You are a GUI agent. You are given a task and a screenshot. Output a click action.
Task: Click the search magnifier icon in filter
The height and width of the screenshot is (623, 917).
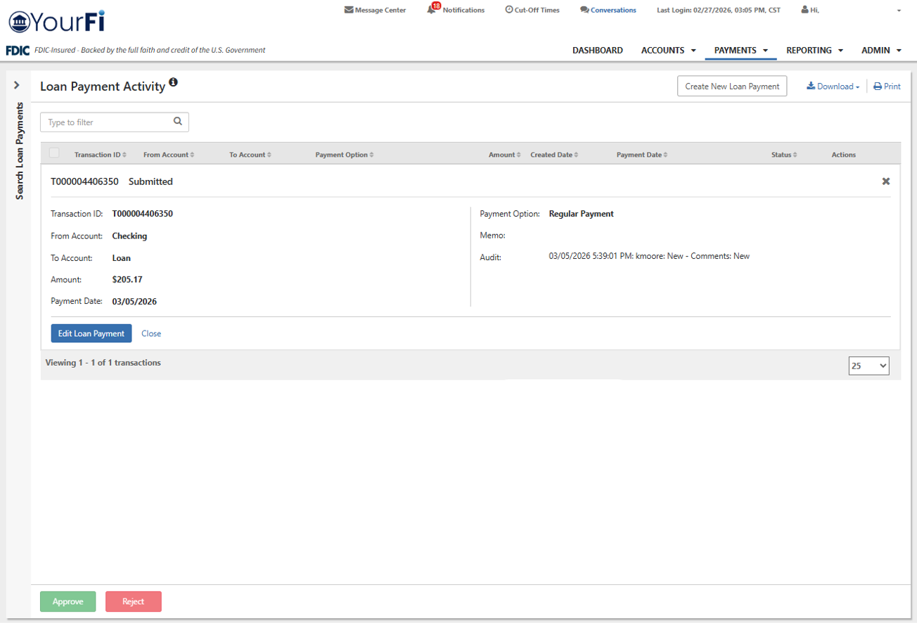click(178, 122)
